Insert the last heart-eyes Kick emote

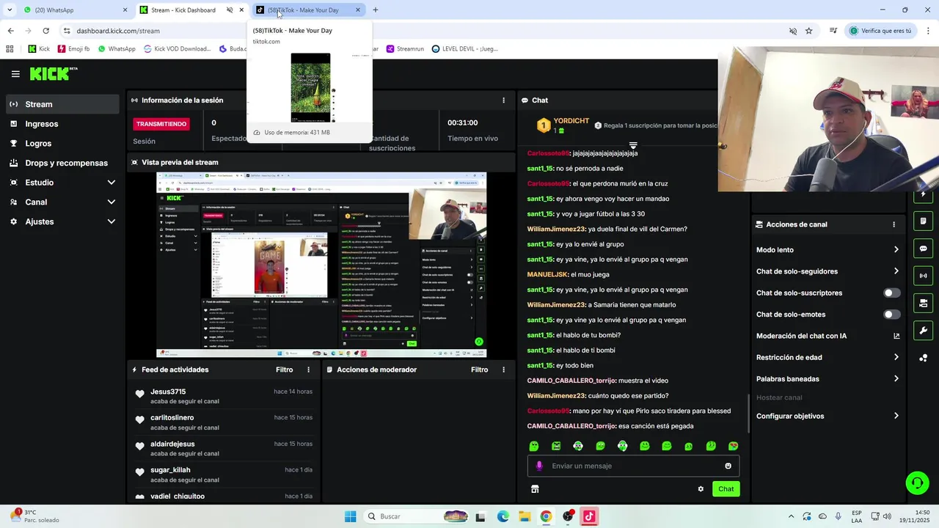tap(733, 446)
